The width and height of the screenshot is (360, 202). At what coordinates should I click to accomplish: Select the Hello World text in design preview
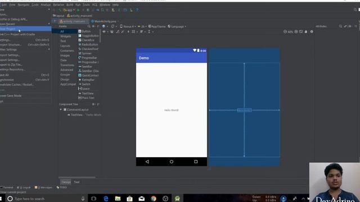171,110
